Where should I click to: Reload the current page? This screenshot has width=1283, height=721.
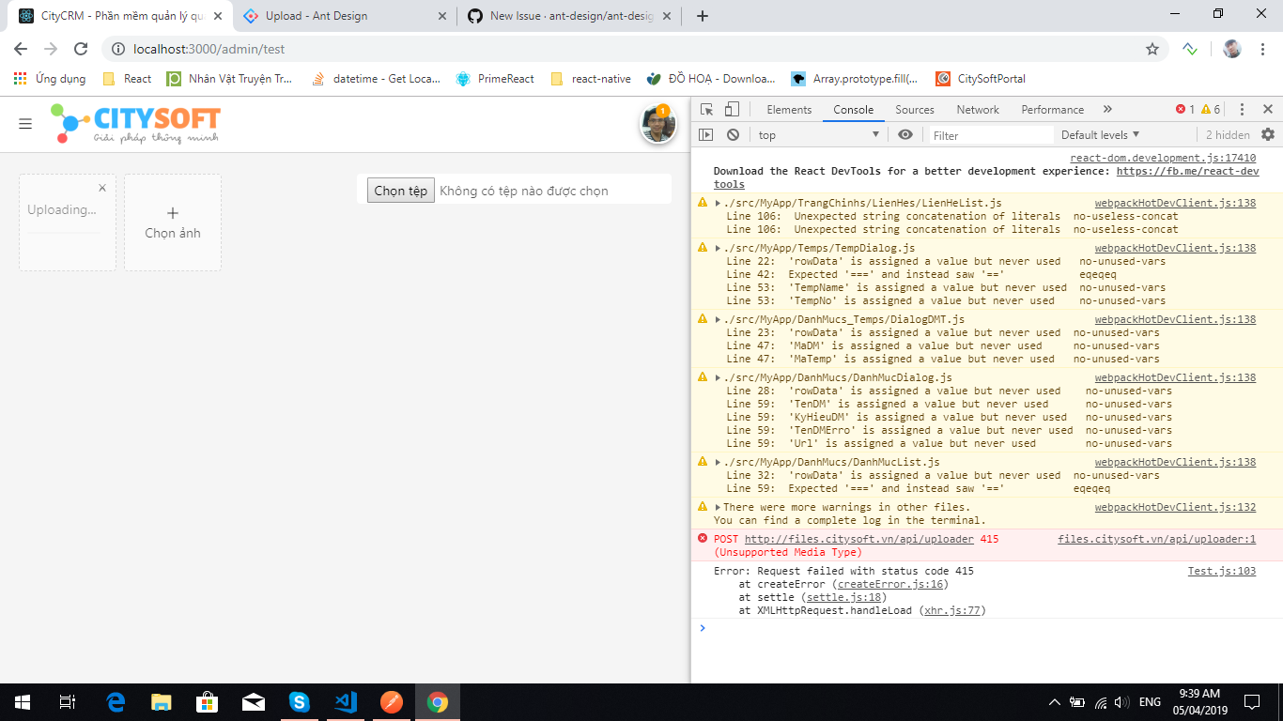81,49
